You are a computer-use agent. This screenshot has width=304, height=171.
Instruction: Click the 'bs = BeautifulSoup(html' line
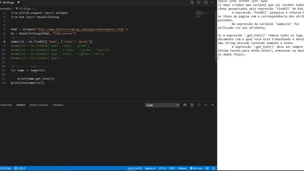(x=43, y=33)
